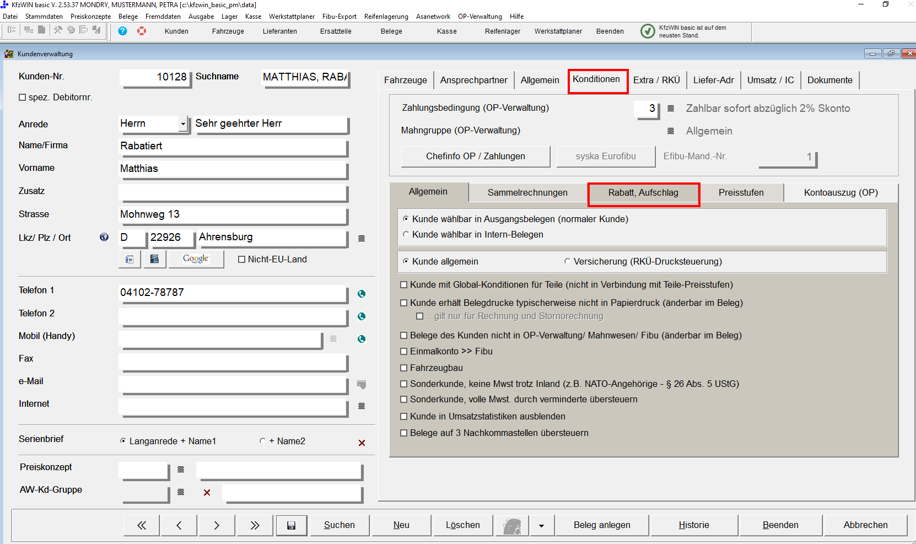
Task: Click the grey globe icon in top toolbar
Action: pyautogui.click(x=71, y=30)
